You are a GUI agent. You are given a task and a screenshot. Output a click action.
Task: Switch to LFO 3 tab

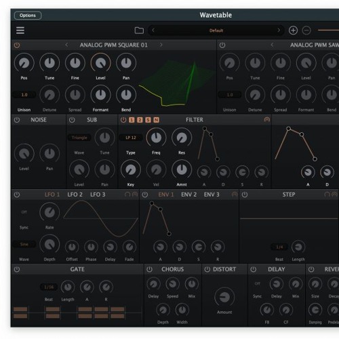point(98,195)
